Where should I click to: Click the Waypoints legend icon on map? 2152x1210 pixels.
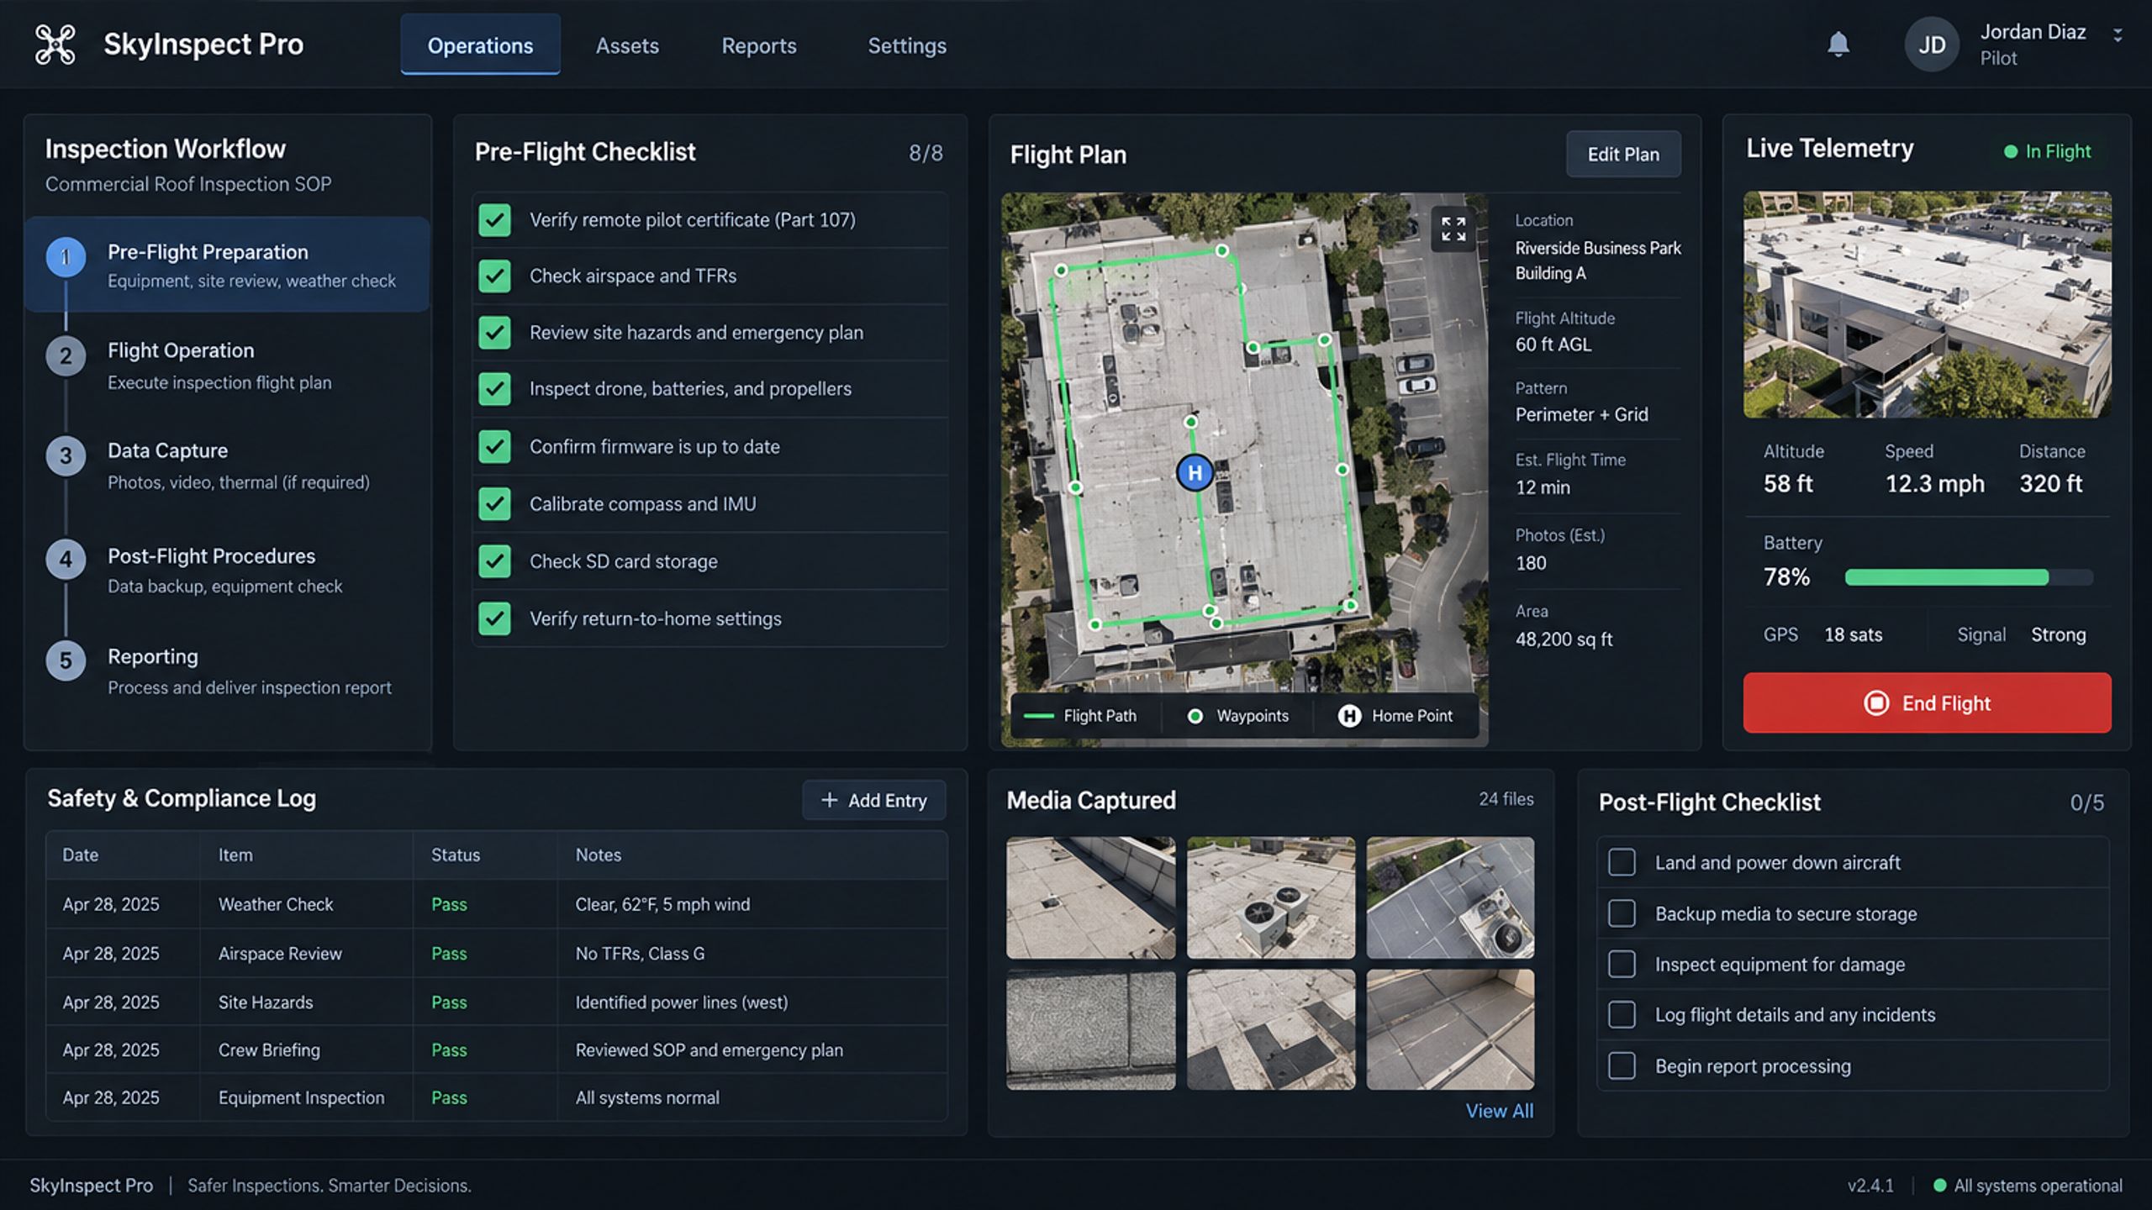point(1195,716)
